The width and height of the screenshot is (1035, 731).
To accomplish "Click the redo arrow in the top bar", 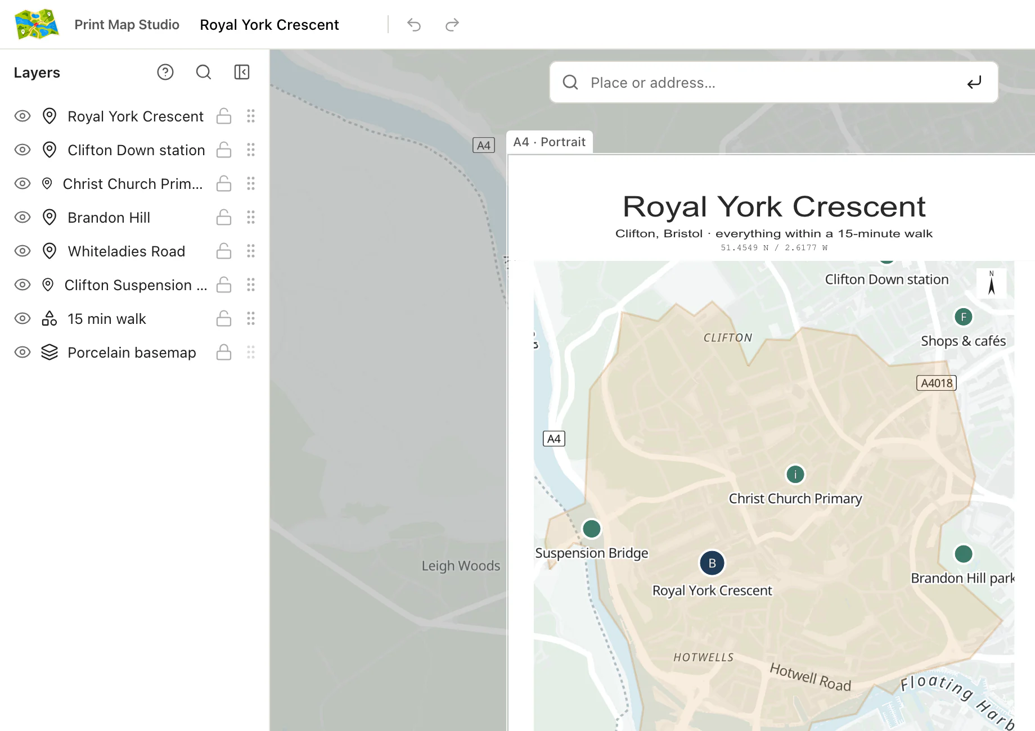I will (x=452, y=25).
